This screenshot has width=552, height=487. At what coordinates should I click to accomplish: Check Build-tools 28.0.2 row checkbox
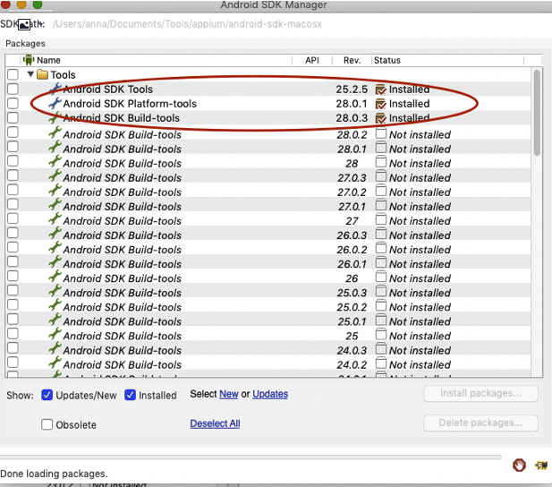[13, 132]
